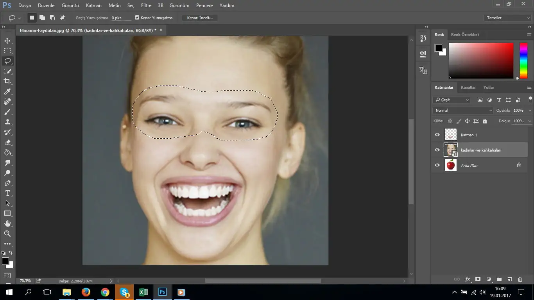Uncheck the Kenar Yumuşatma checkbox
534x300 pixels.
[137, 18]
